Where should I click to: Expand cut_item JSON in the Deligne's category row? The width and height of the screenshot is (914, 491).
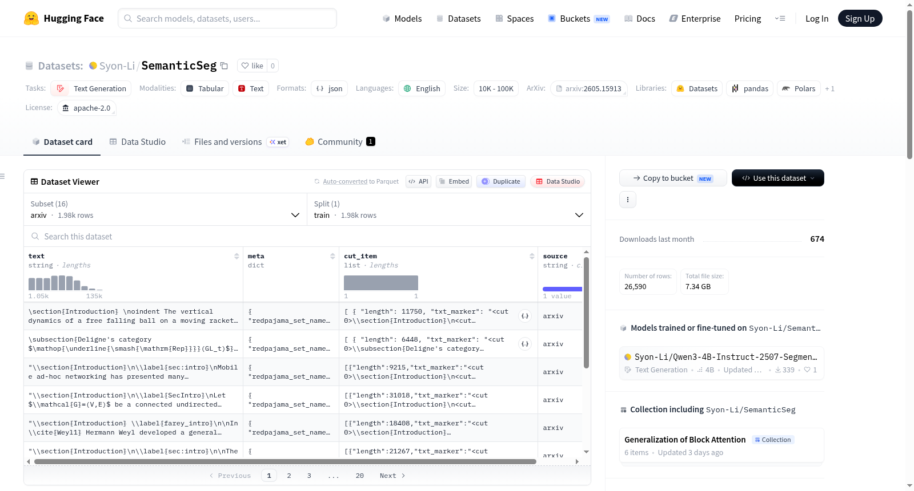point(525,344)
